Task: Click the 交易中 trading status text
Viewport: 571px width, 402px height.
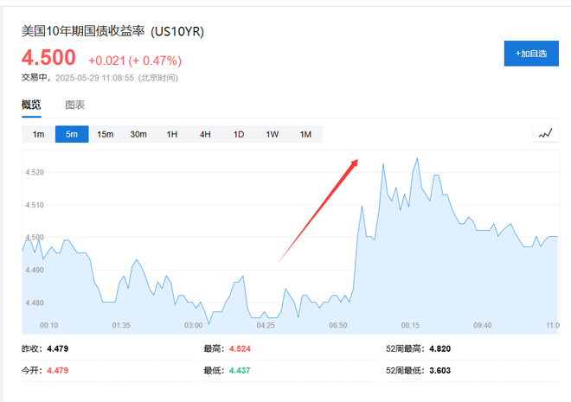Action: pyautogui.click(x=35, y=78)
